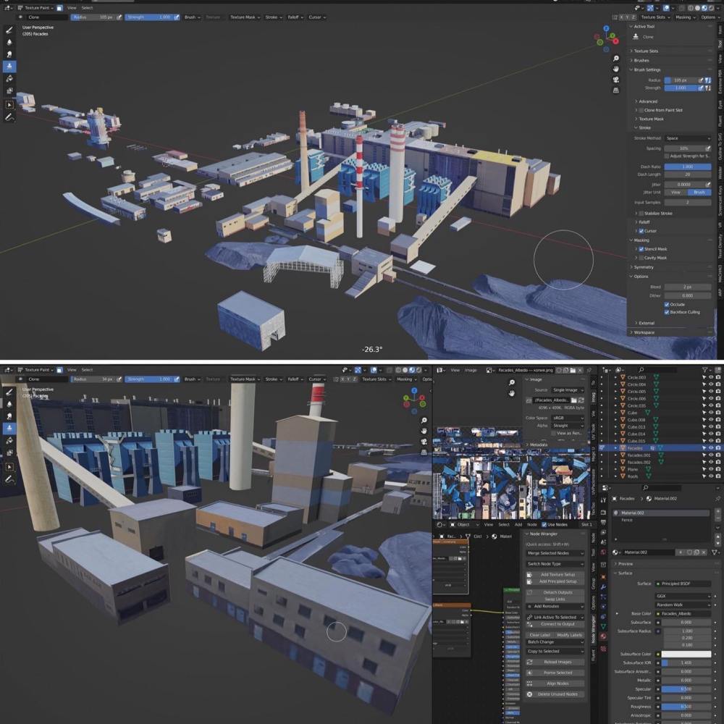The width and height of the screenshot is (724, 724).
Task: Click the Delete Unused Nodes icon button
Action: [x=530, y=694]
